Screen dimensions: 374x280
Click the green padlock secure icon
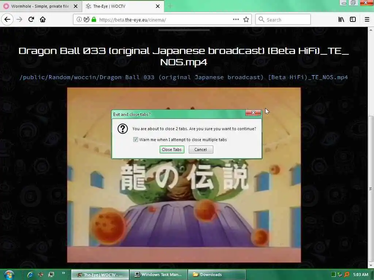coord(94,20)
